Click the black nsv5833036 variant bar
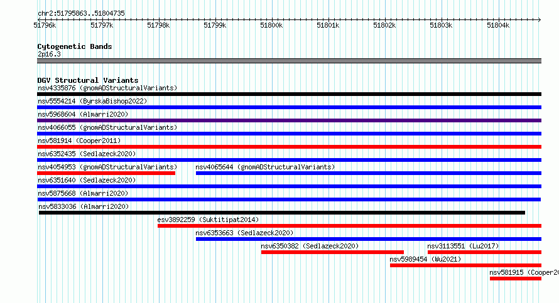 [282, 213]
